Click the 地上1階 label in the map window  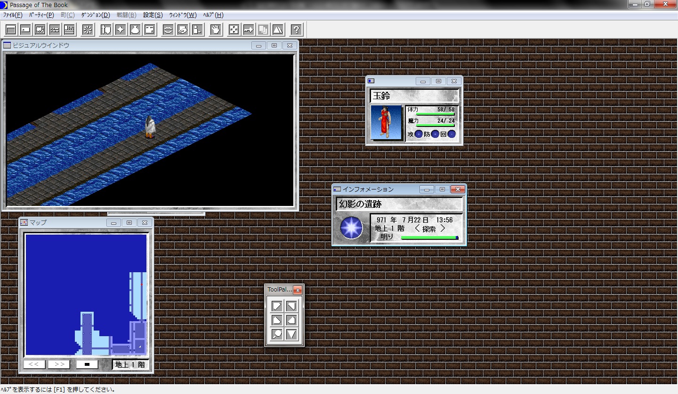[130, 364]
